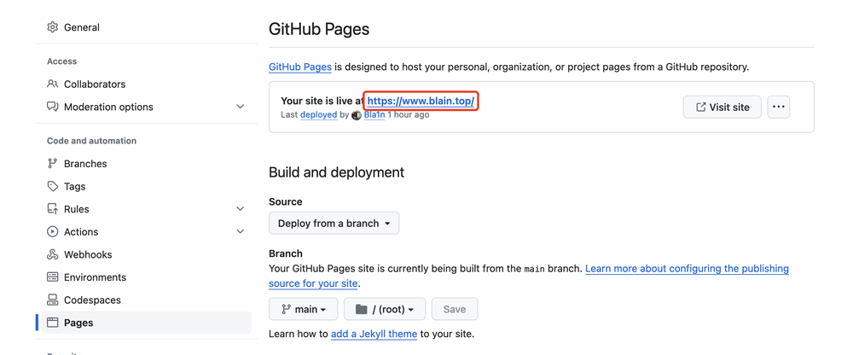This screenshot has height=355, width=853.
Task: Open Codespaces settings
Action: coord(147,300)
